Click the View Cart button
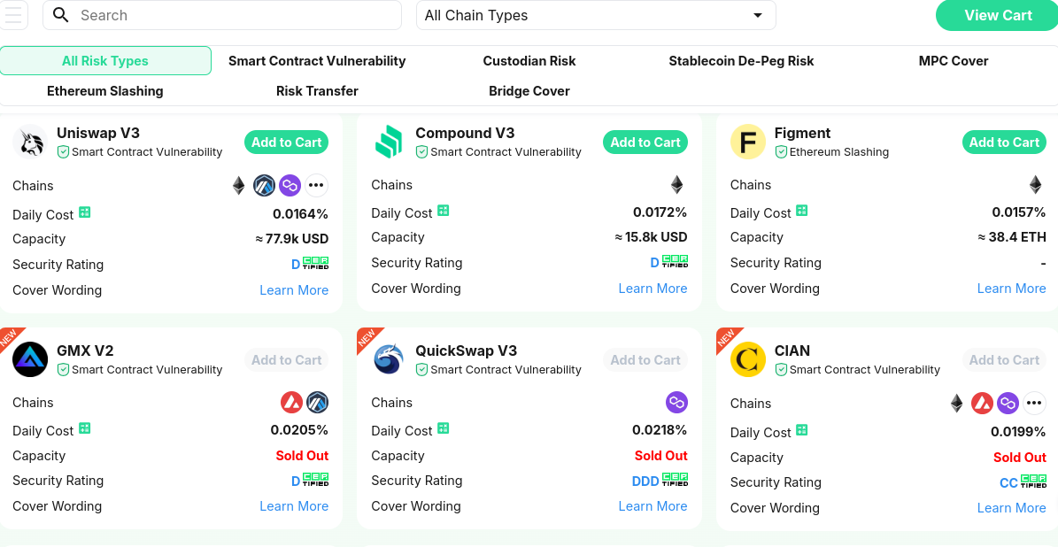This screenshot has height=547, width=1058. point(998,15)
